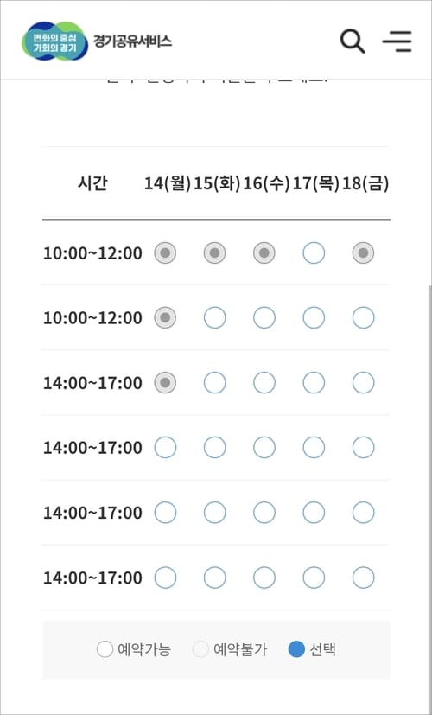Click the 18(금) column header
The image size is (432, 715).
[365, 184]
